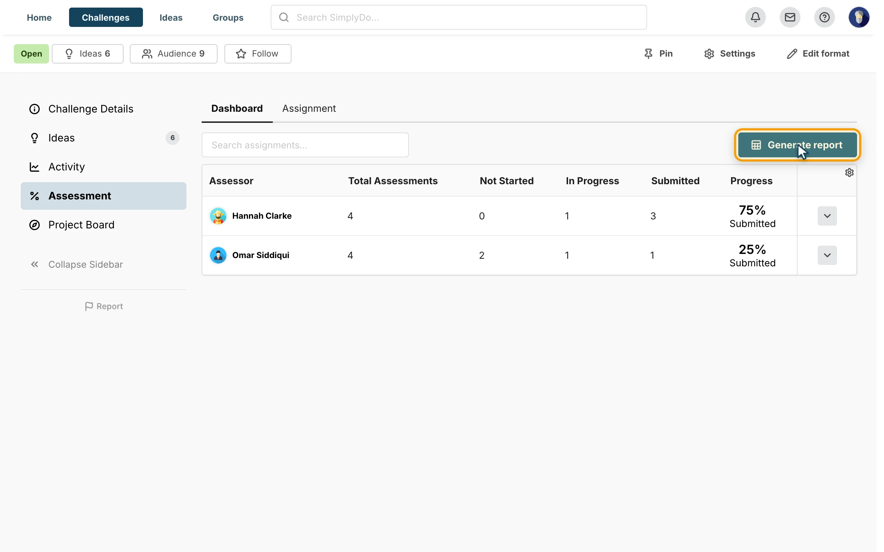Screen dimensions: 884x552
Task: Click the Total Assessments column header
Action: pos(393,181)
